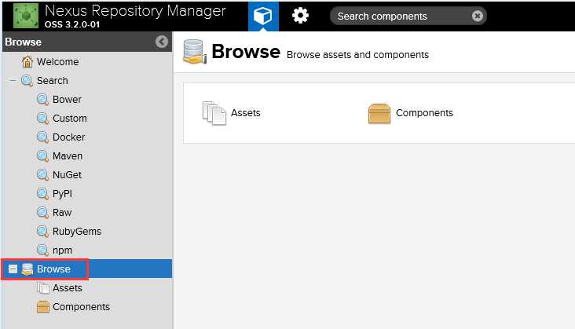Viewport: 575px width, 329px height.
Task: Click the Nexus green logo icon
Action: coord(26,16)
